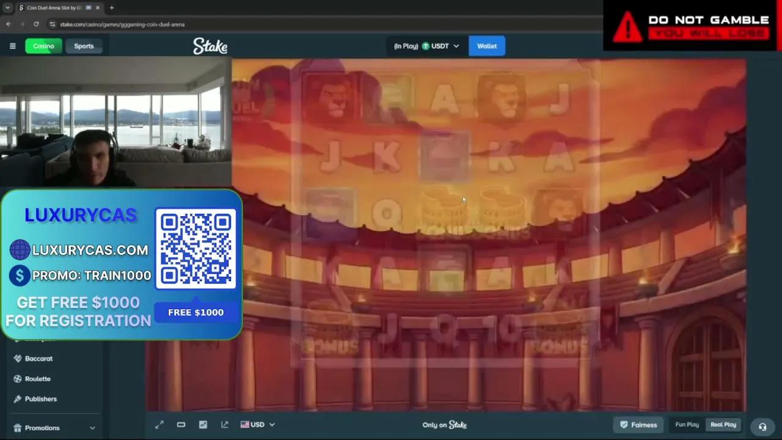
Task: Select the Casino tab
Action: [43, 46]
